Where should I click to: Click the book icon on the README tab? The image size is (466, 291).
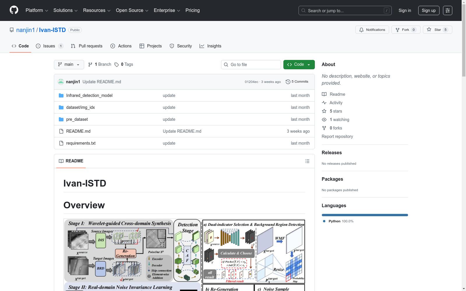(x=61, y=161)
